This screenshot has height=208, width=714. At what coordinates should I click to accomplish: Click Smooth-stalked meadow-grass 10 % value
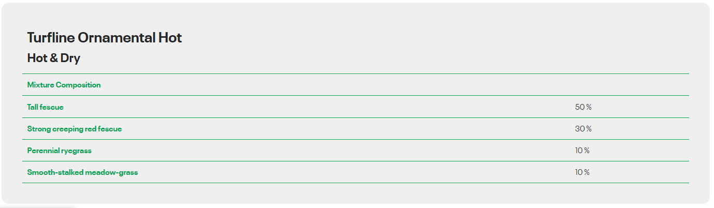tap(582, 172)
